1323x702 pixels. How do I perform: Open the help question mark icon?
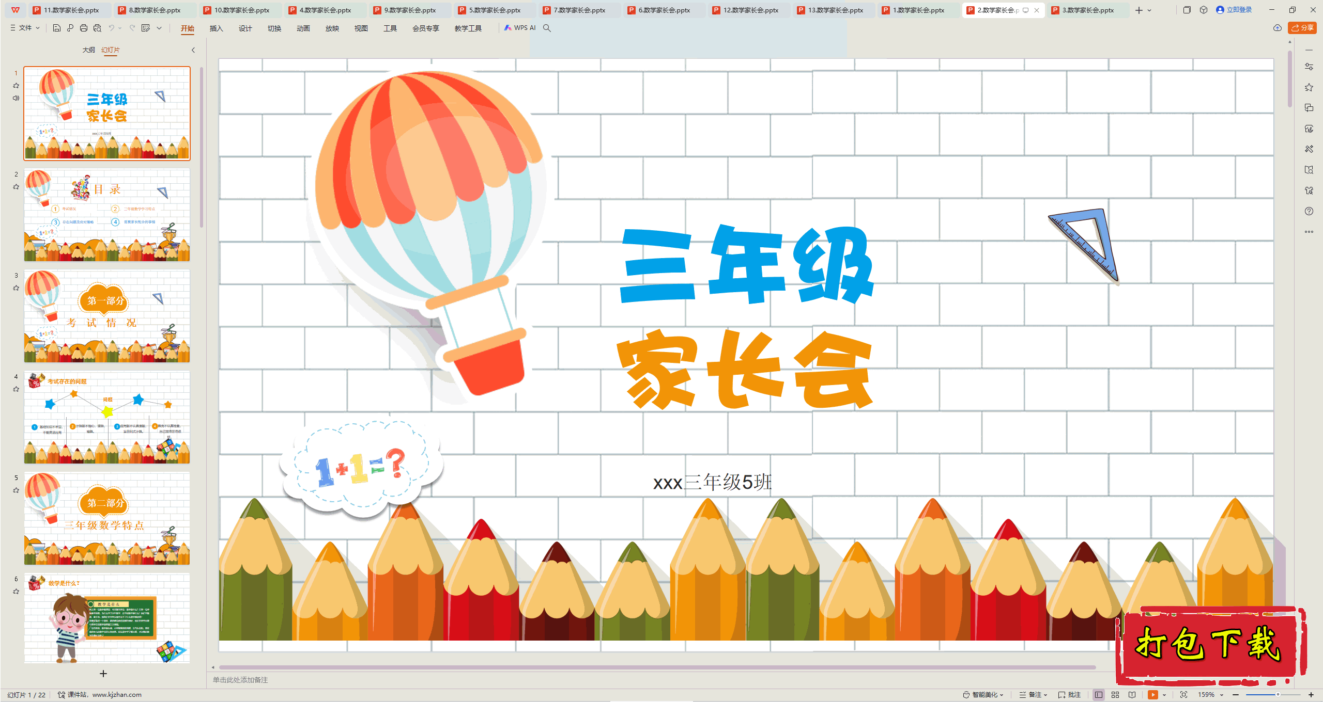pyautogui.click(x=1309, y=211)
